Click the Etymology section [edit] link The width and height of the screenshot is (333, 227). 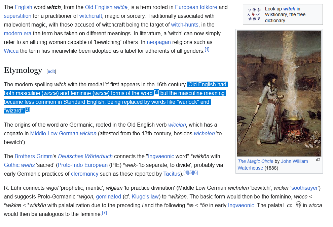[51, 72]
